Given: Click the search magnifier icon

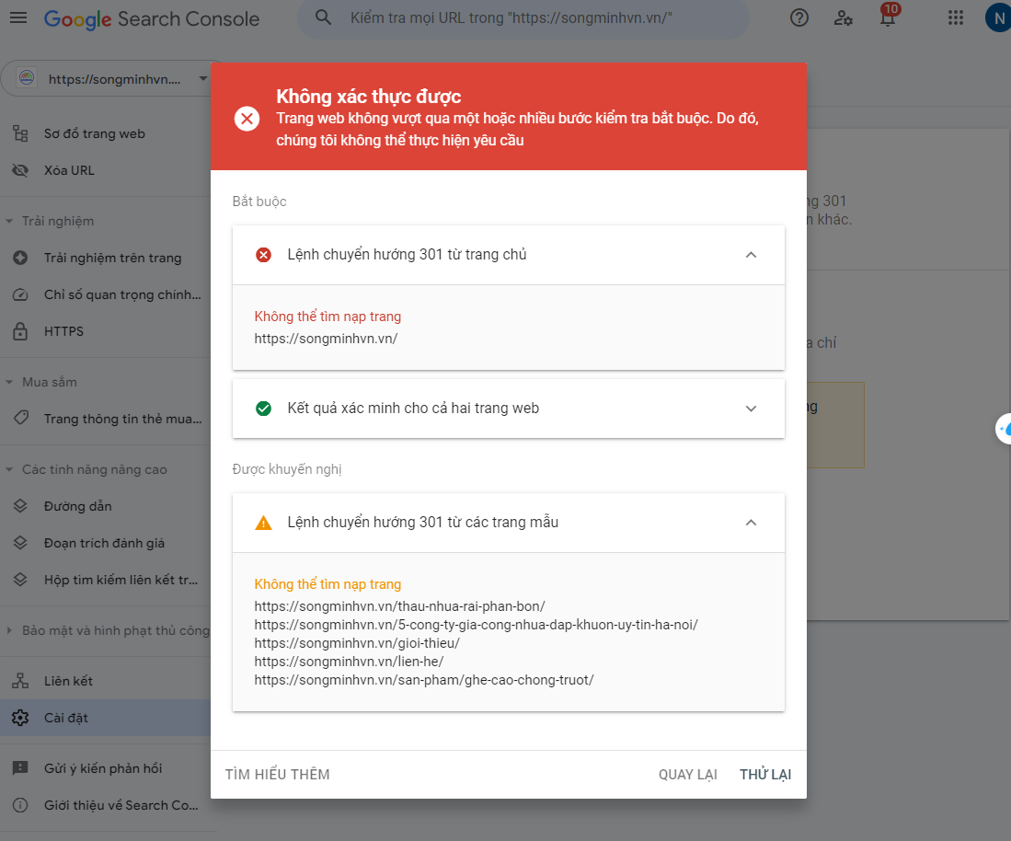Looking at the screenshot, I should coord(323,17).
